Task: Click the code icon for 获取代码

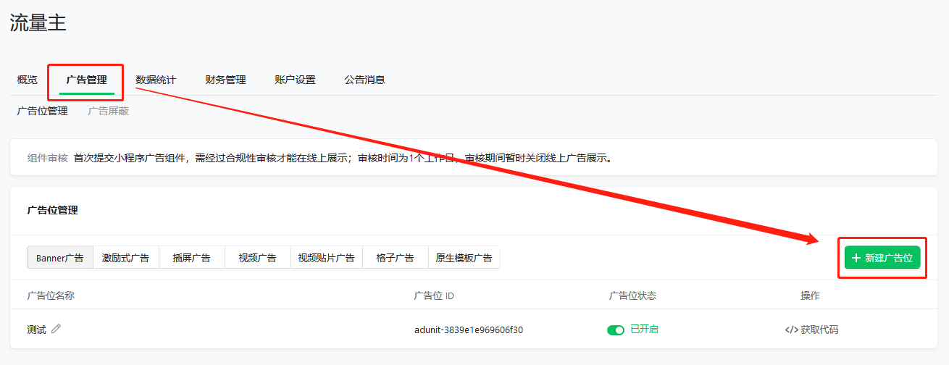Action: point(791,330)
